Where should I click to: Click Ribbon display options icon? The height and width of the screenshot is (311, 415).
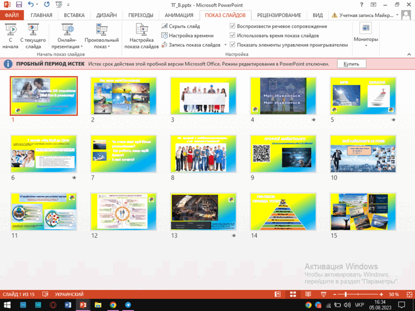(x=373, y=4)
